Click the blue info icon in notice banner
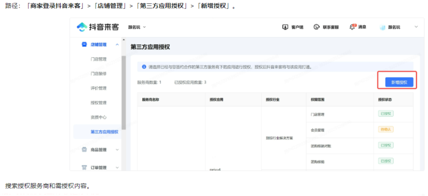The height and width of the screenshot is (196, 428). [144, 67]
